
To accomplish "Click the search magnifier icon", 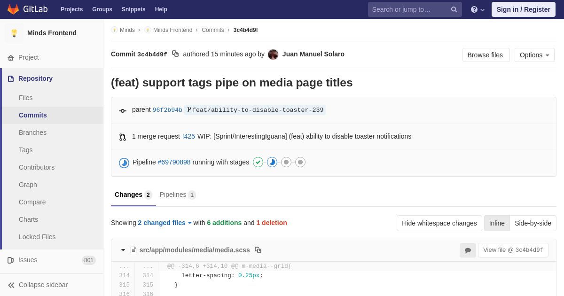I will pos(454,9).
